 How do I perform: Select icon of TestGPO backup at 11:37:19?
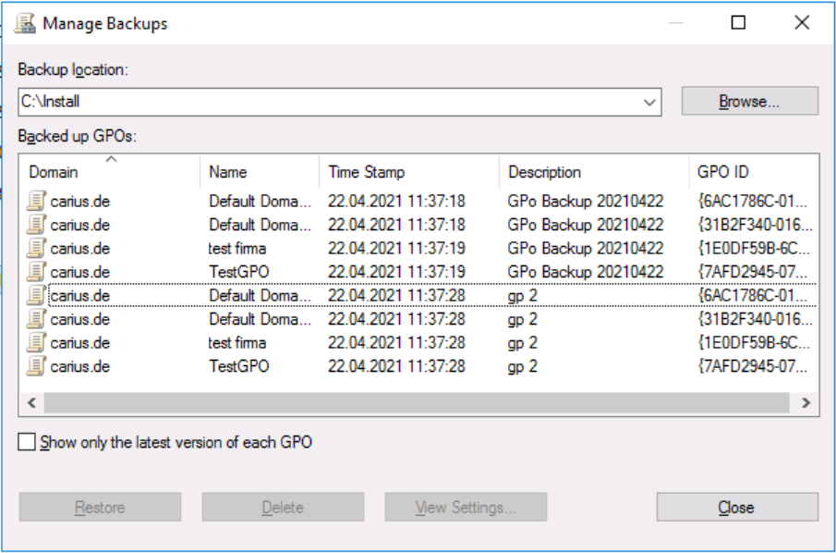pos(36,272)
